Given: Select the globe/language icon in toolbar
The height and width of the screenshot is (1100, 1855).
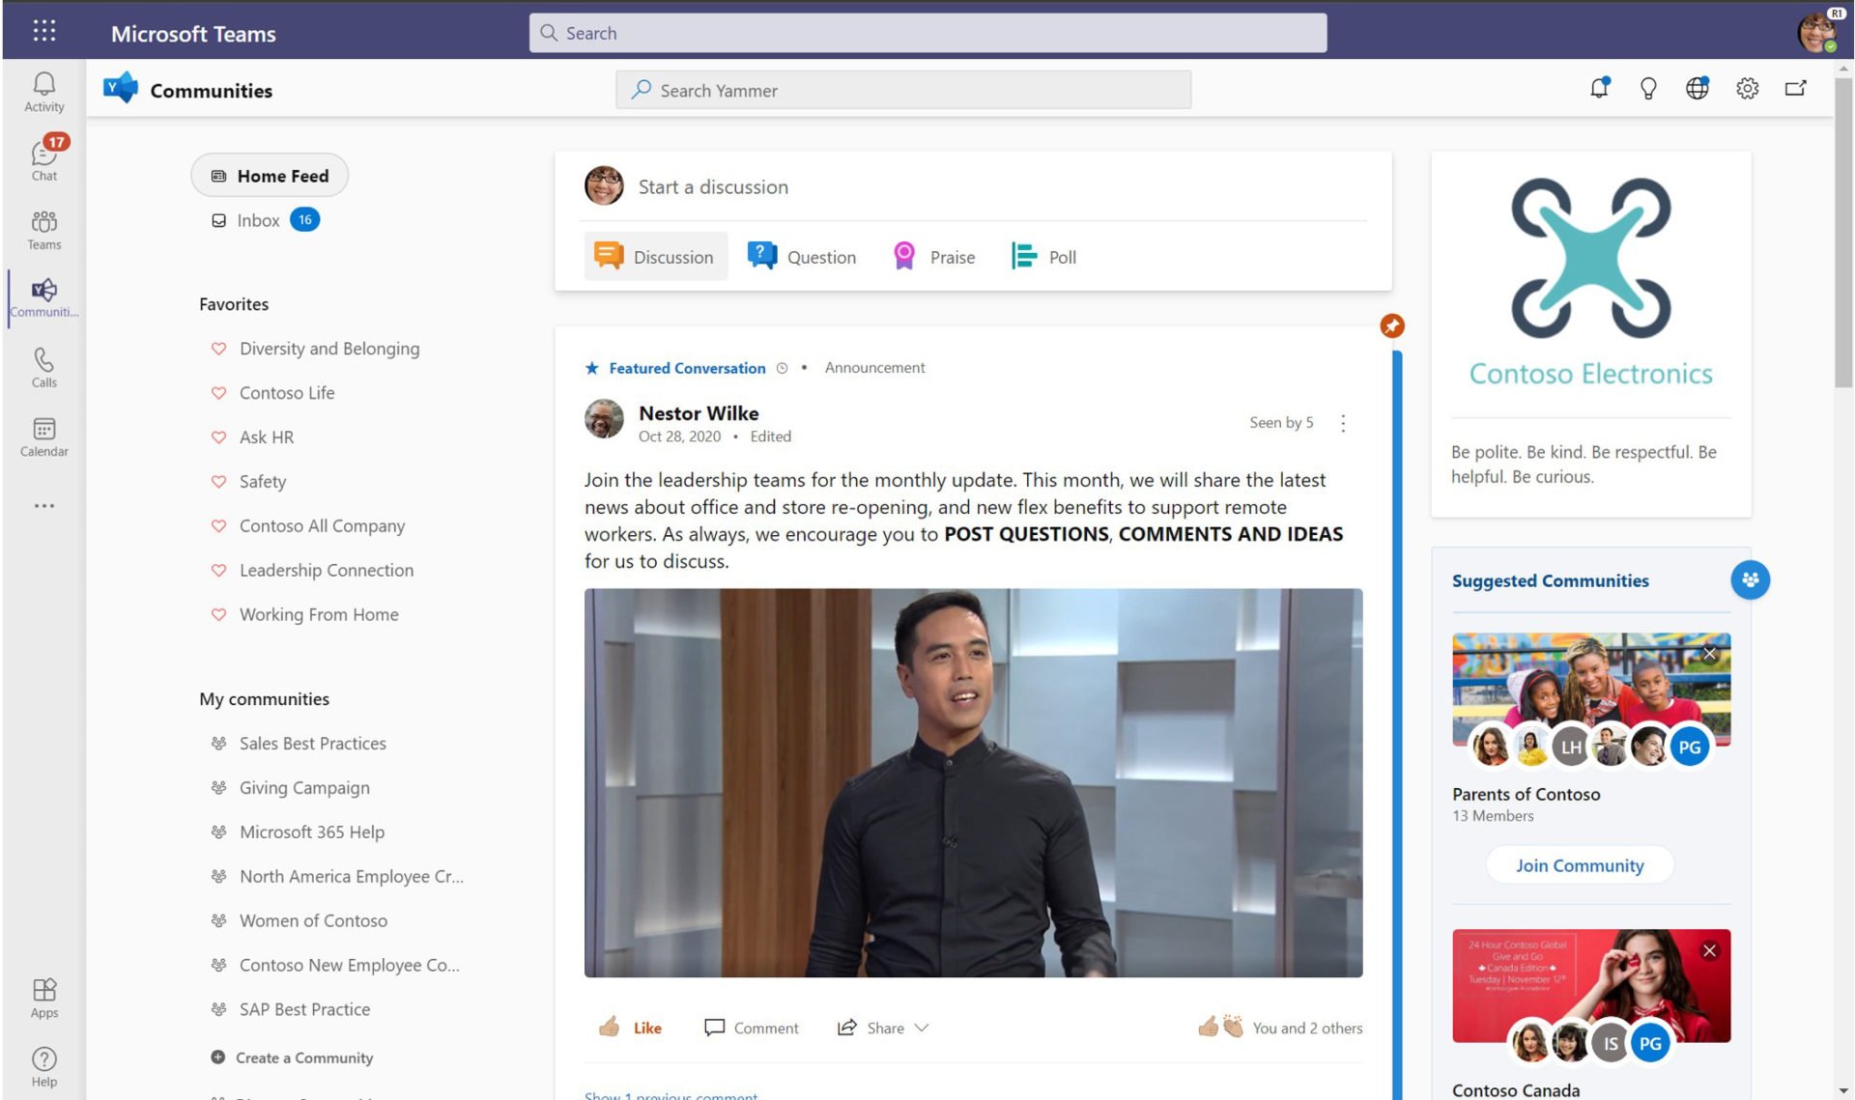Looking at the screenshot, I should click(x=1699, y=88).
